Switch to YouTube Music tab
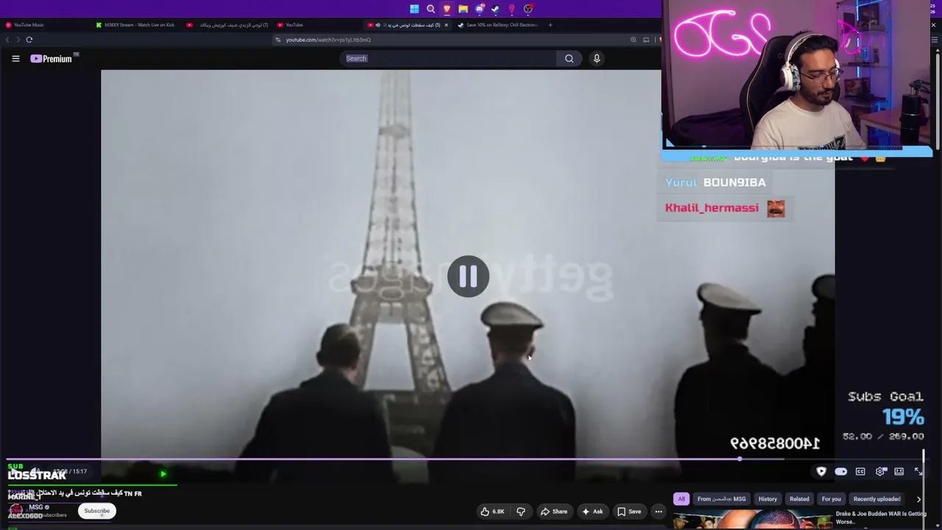Viewport: 942px width, 530px height. point(46,25)
